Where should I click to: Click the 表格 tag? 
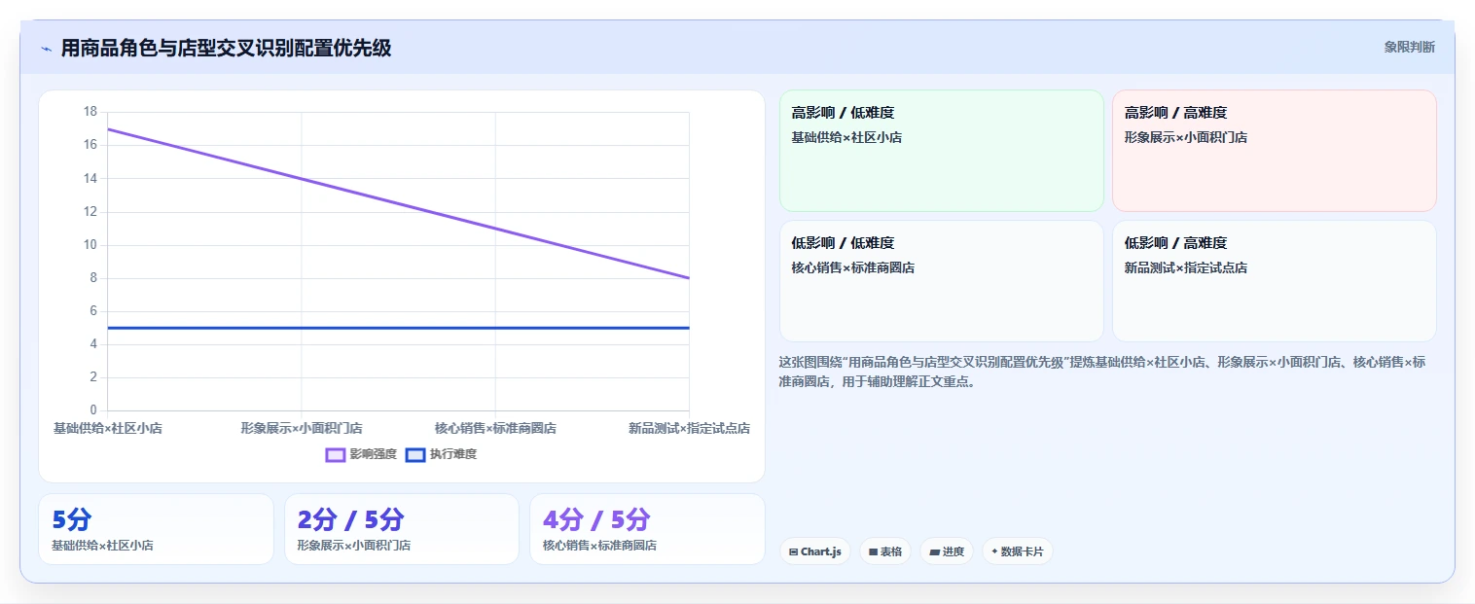(x=885, y=551)
